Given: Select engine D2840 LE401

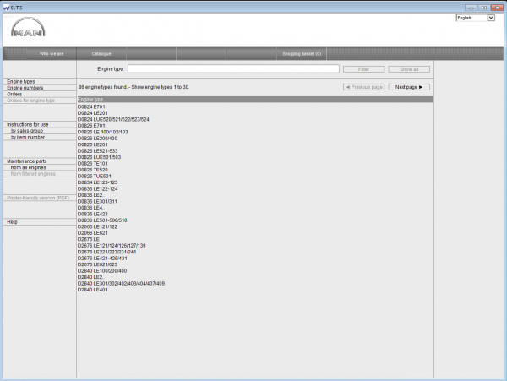Looking at the screenshot, I should (93, 290).
